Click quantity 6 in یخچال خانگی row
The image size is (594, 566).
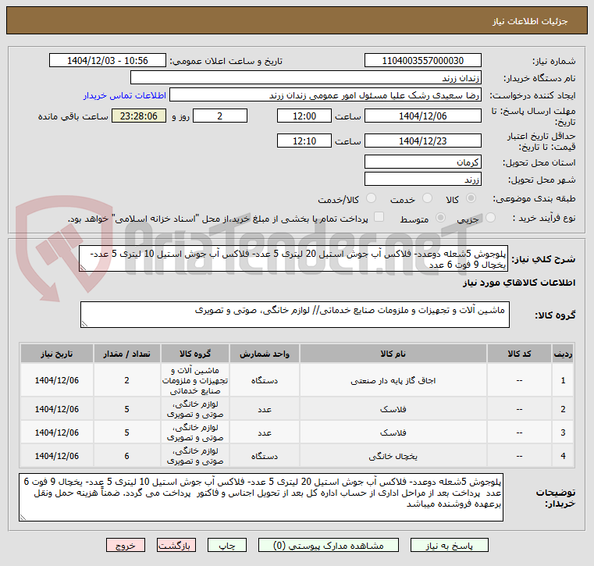point(127,456)
